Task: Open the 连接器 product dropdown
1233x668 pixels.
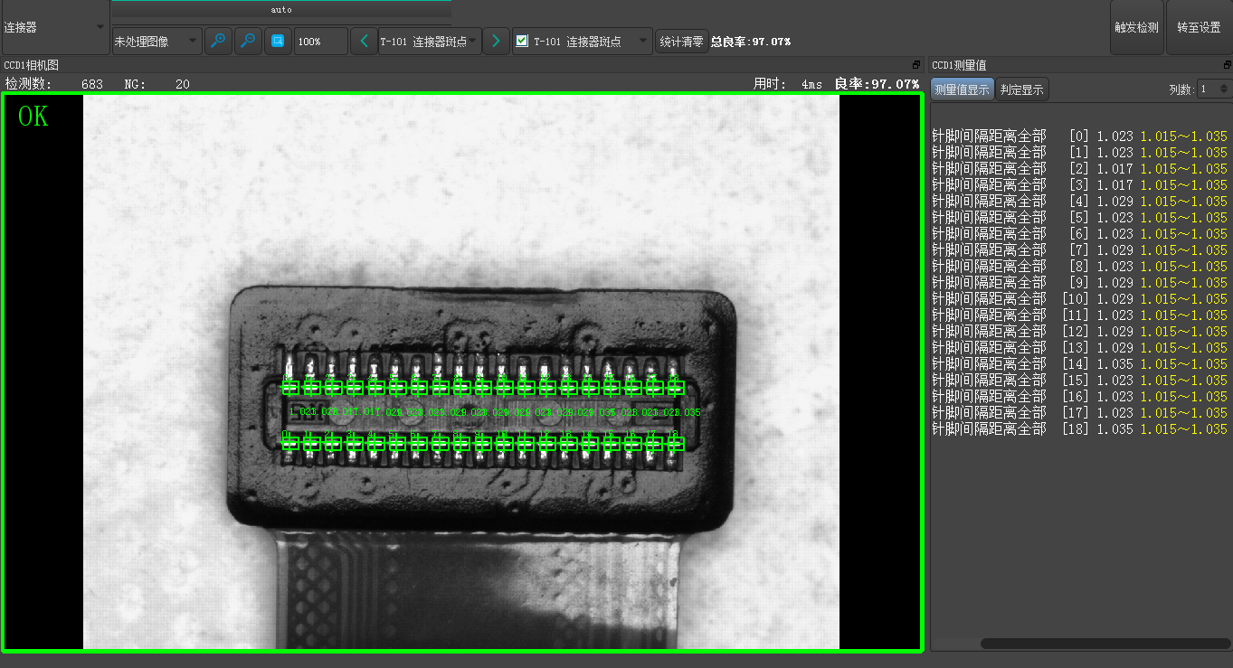Action: click(54, 27)
